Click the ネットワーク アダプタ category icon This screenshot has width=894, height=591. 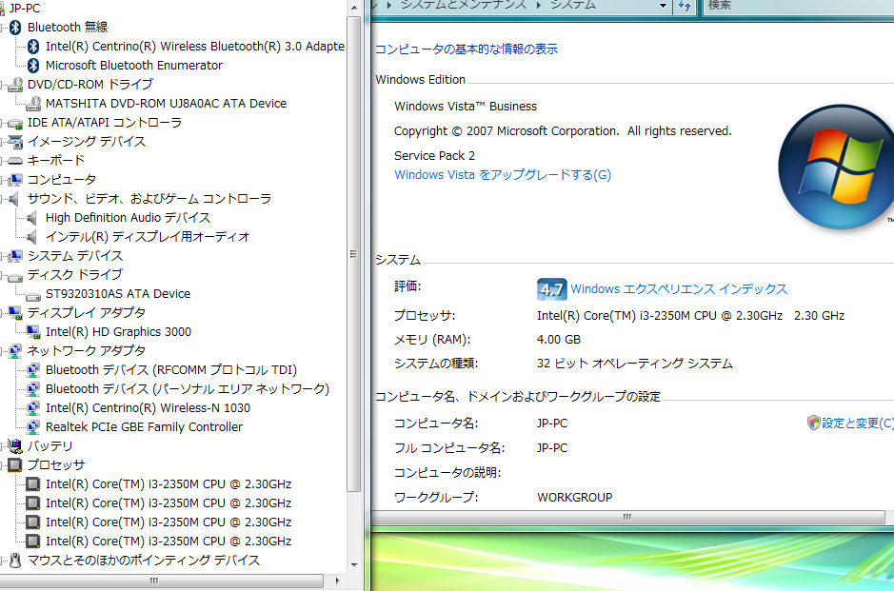point(15,351)
